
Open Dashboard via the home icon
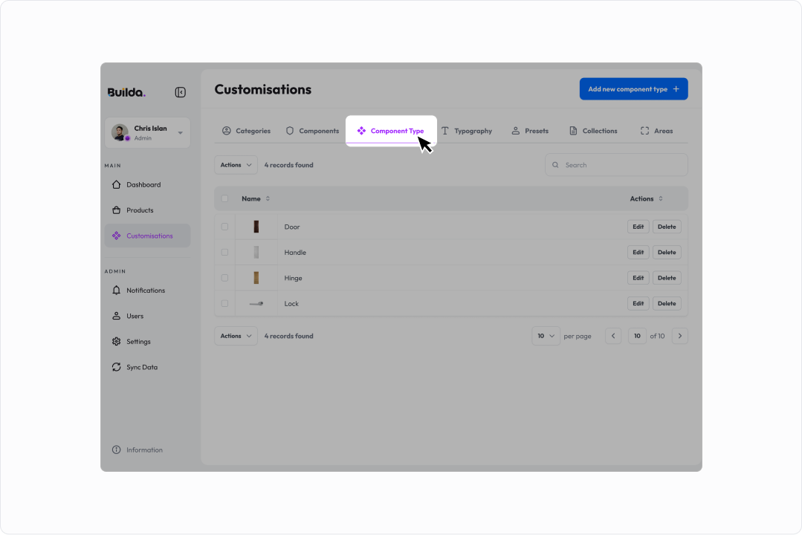(x=117, y=184)
